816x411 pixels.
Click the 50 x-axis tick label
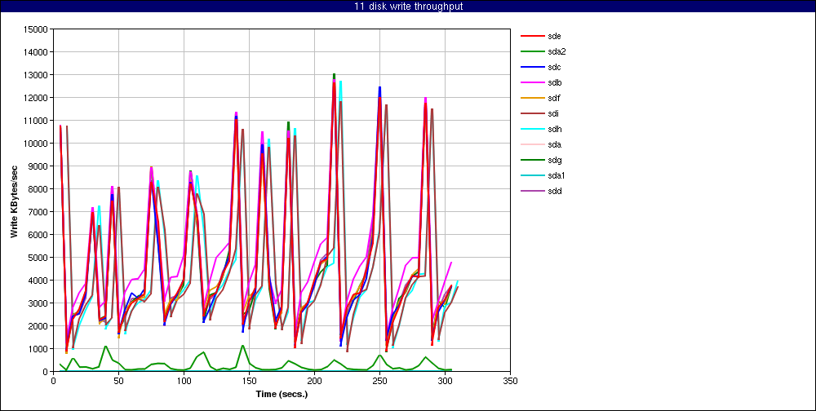118,381
